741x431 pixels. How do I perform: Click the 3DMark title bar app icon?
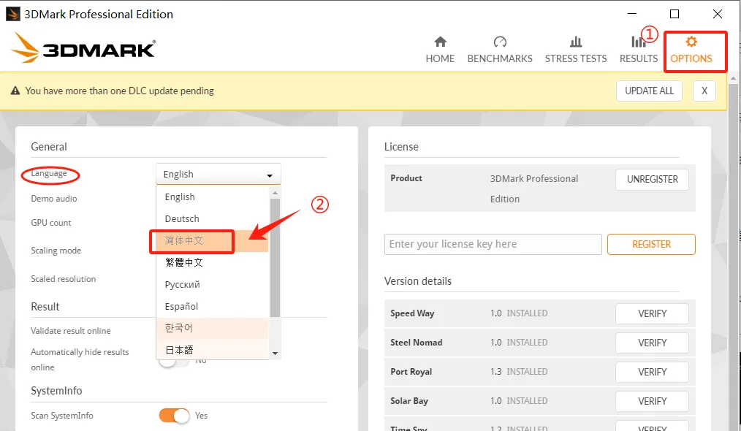point(12,14)
